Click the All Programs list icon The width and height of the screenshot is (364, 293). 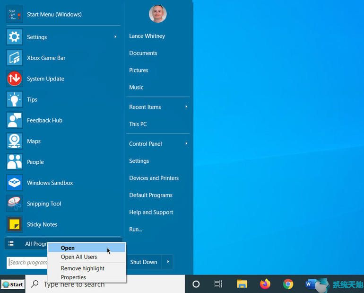point(11,243)
